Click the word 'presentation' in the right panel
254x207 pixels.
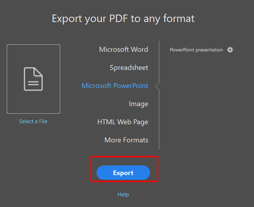pyautogui.click(x=208, y=50)
